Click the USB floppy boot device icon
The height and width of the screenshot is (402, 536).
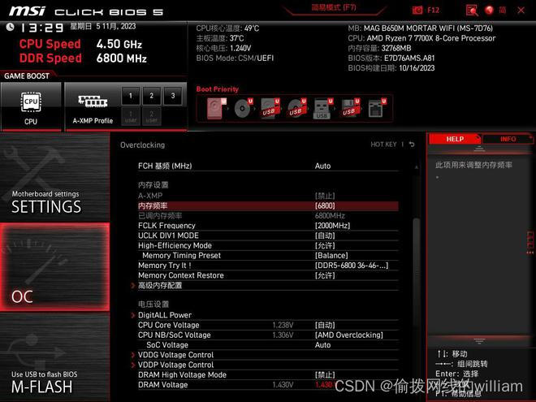point(350,108)
